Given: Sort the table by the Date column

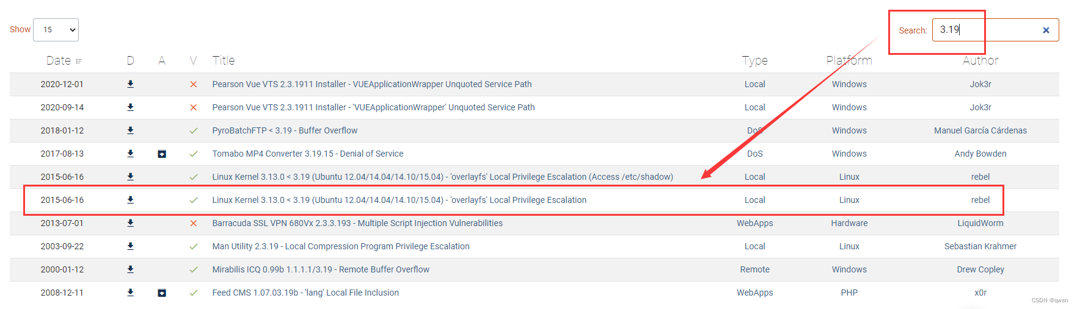Looking at the screenshot, I should (59, 60).
